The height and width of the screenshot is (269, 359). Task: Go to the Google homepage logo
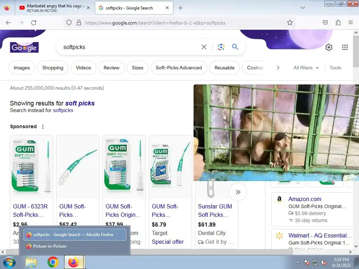point(24,47)
